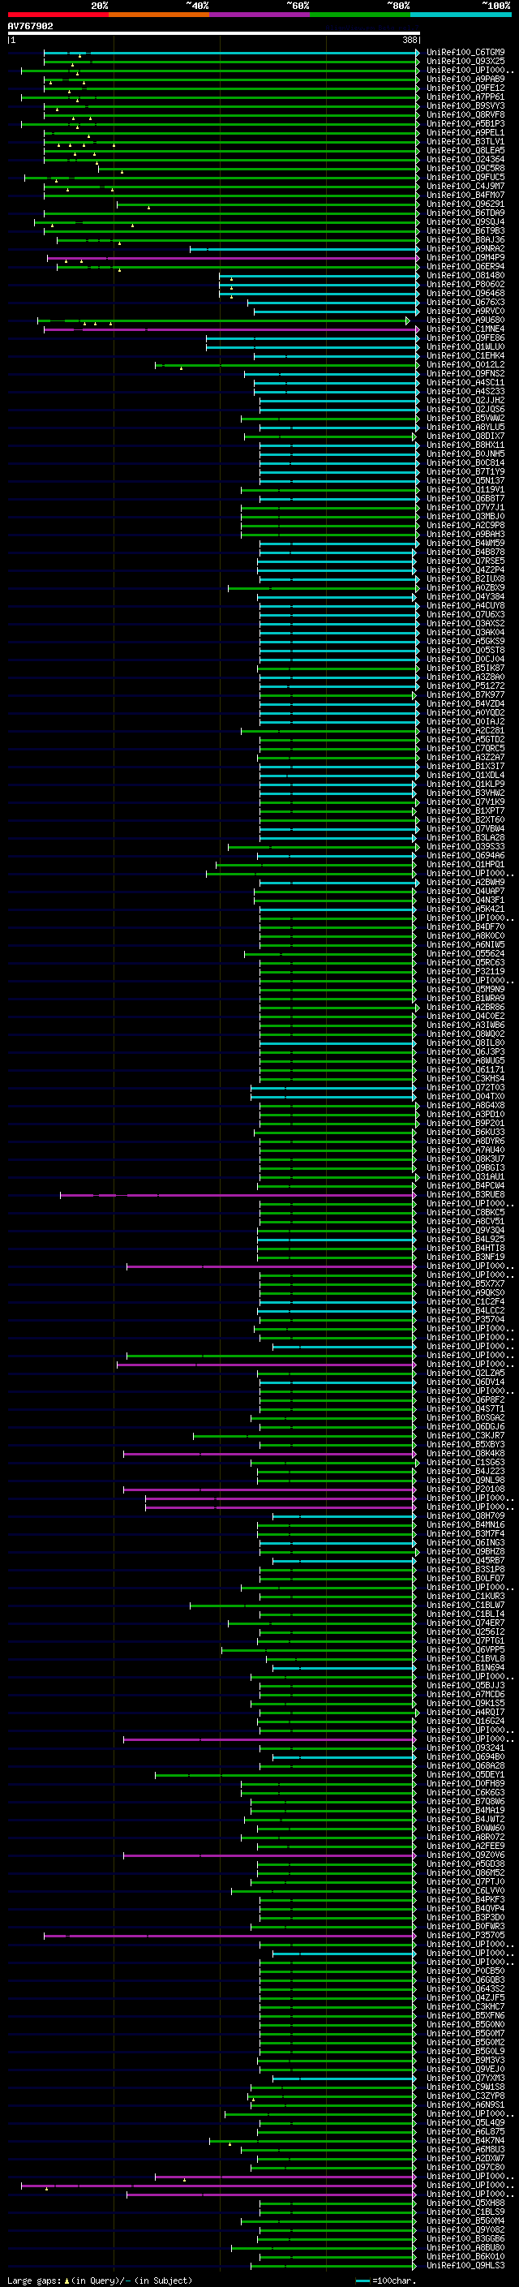Click hit label UniRef100_Q1HPQ1
This screenshot has height=2287, width=519.
coord(465,864)
